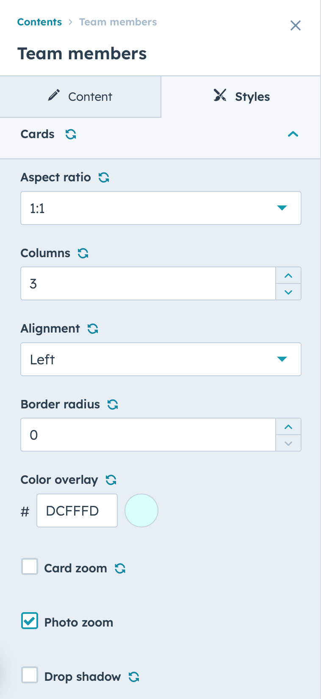Viewport: 321px width, 699px height.
Task: Click the Border radius reset icon
Action: pos(113,405)
